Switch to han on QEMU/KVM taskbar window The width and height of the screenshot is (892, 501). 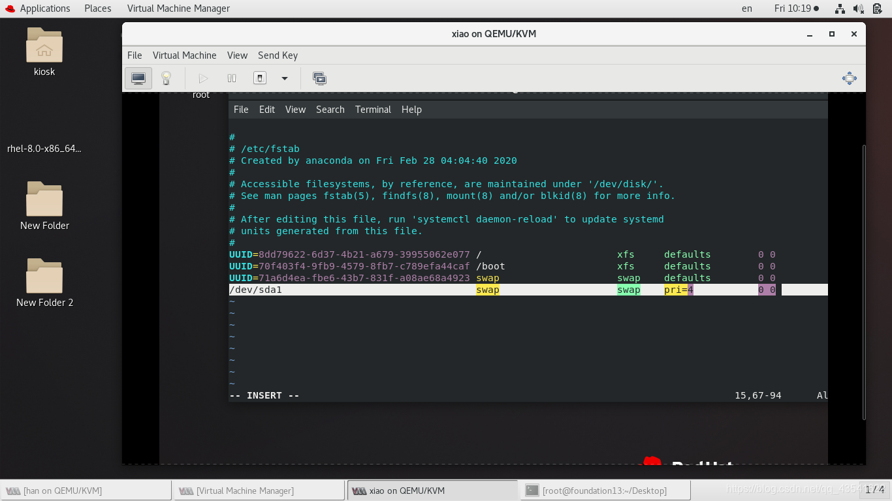point(86,491)
